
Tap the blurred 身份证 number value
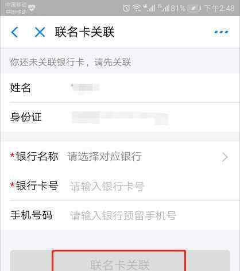[120, 118]
